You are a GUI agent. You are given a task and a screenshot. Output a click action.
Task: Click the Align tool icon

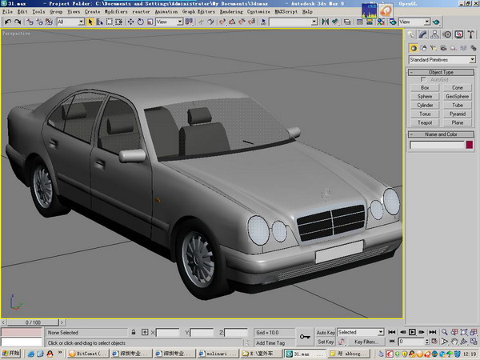(x=335, y=22)
